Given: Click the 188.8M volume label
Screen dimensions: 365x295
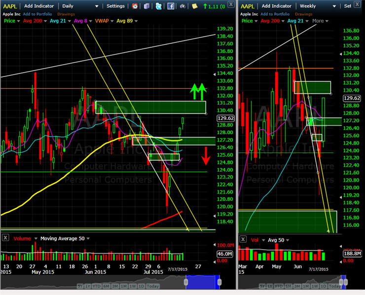Looking at the screenshot, I should click(352, 254).
